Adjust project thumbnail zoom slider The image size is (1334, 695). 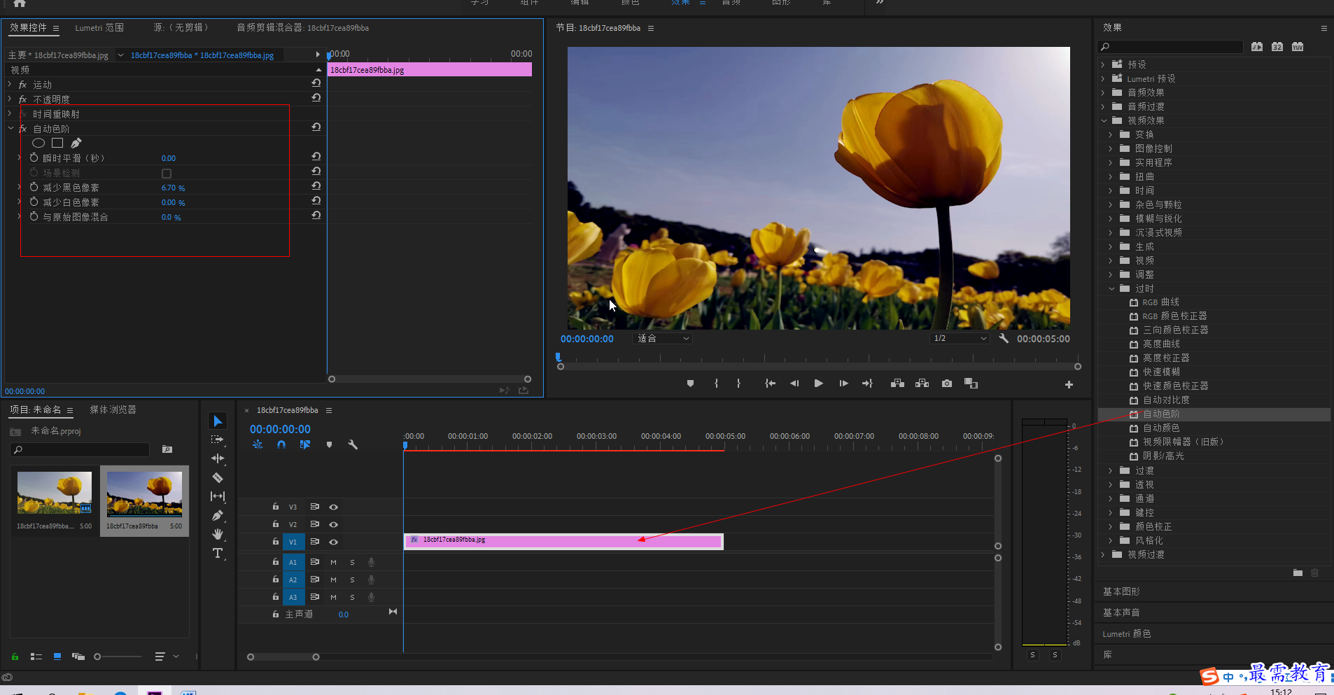click(x=97, y=657)
